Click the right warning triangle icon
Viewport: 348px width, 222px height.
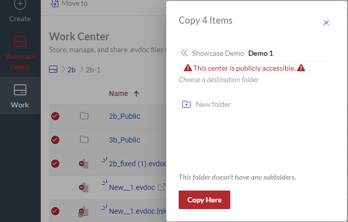[x=301, y=68]
